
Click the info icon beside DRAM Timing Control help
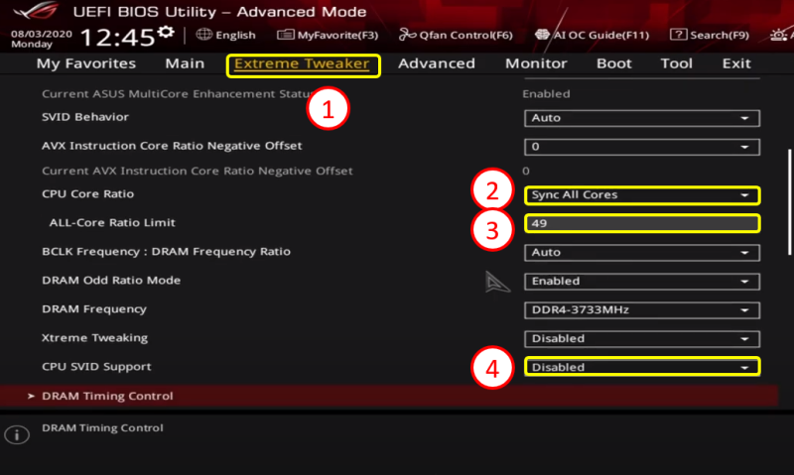point(17,434)
